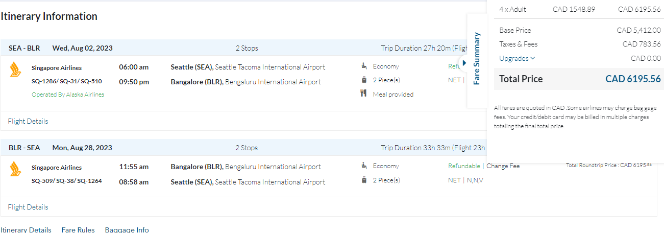Click the Total Price amount CAD 6195.56

click(633, 79)
